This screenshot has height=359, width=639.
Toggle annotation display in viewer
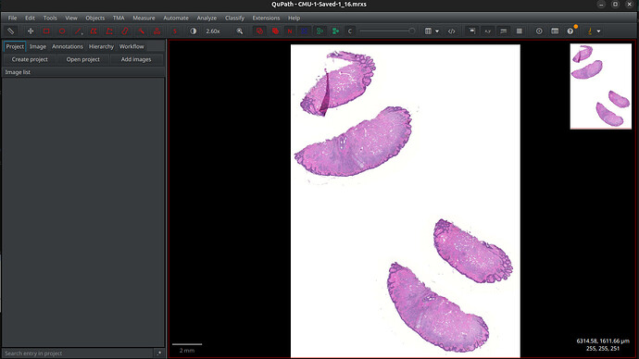(259, 31)
